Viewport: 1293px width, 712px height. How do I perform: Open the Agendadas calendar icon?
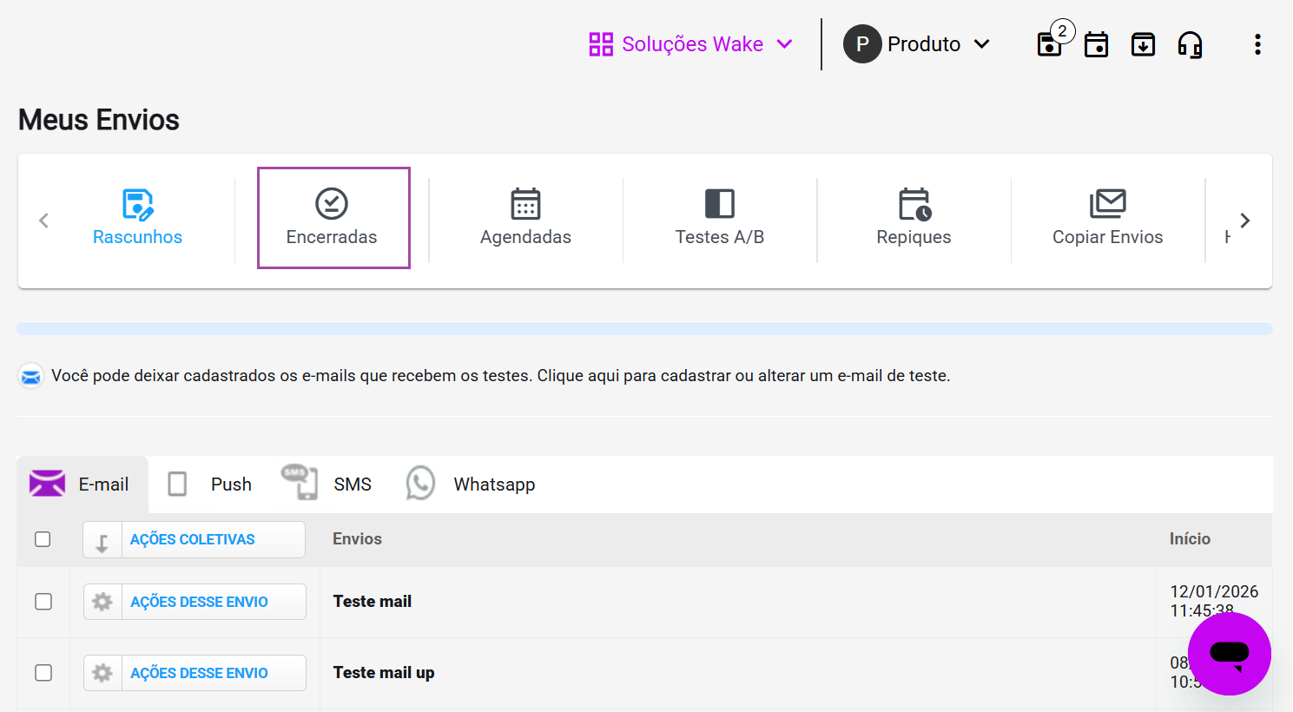[x=525, y=205]
